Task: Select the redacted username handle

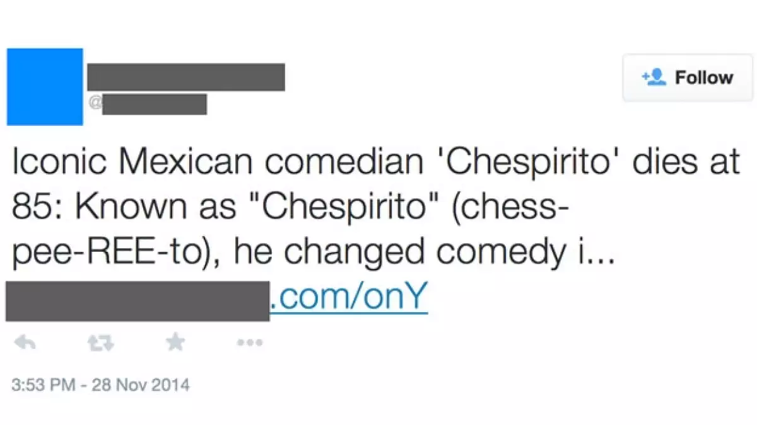Action: pos(155,104)
